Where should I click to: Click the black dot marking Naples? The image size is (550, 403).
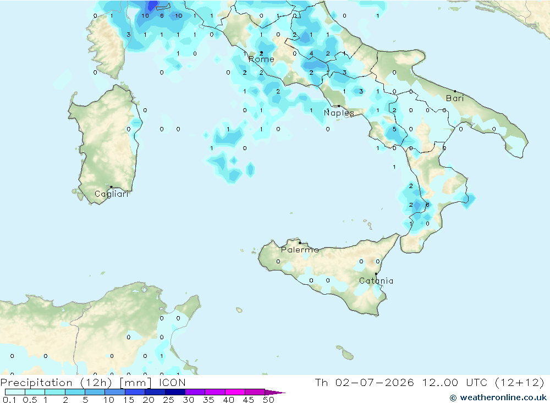[339, 106]
